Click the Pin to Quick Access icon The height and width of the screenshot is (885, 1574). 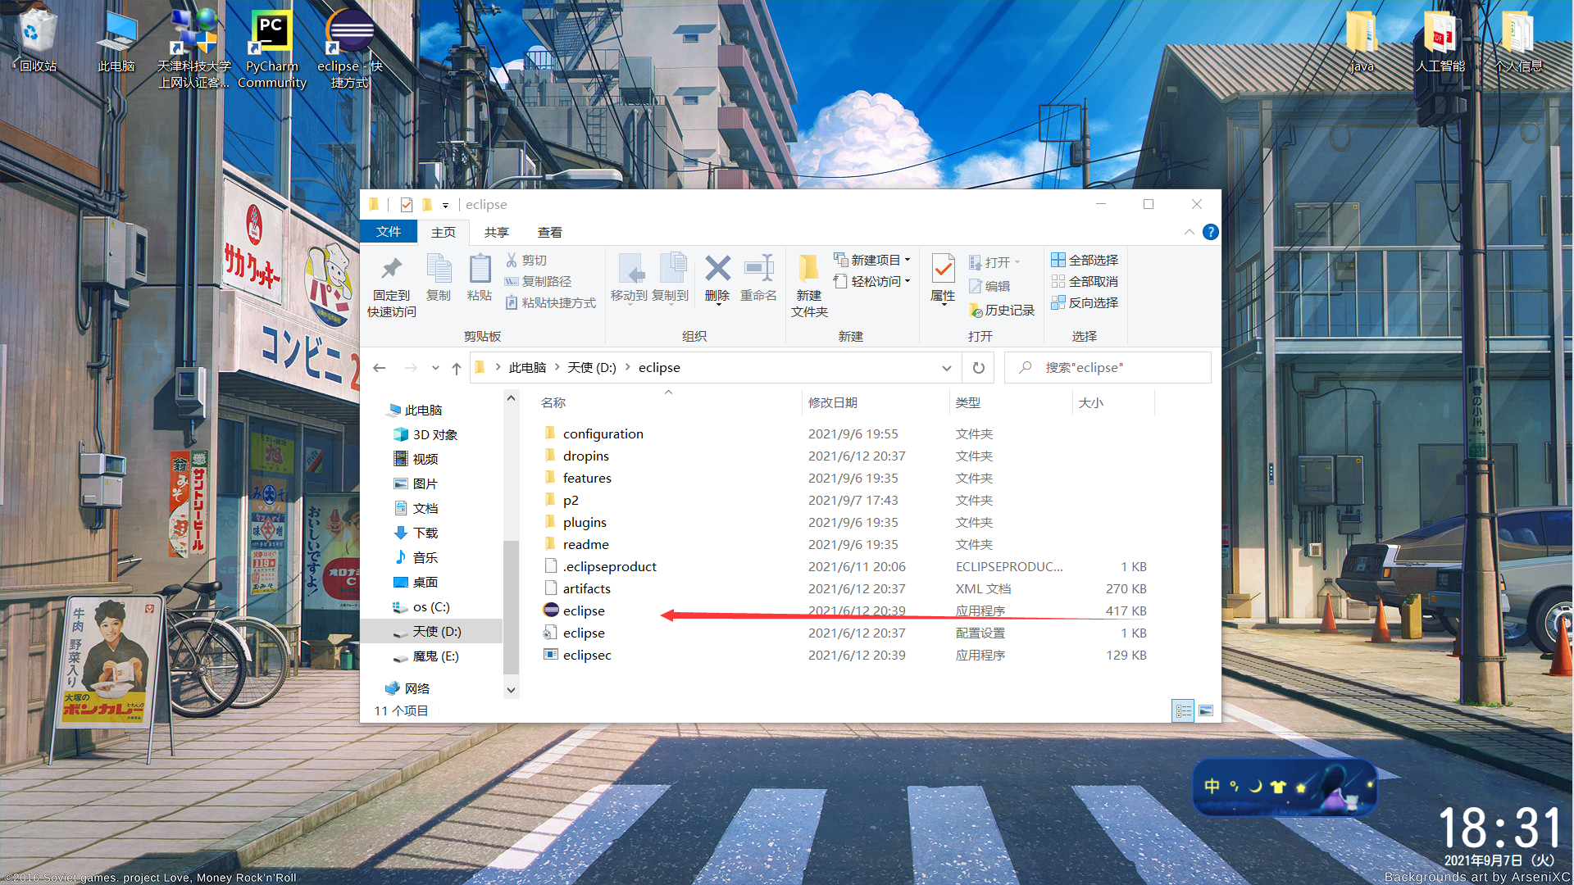point(391,269)
